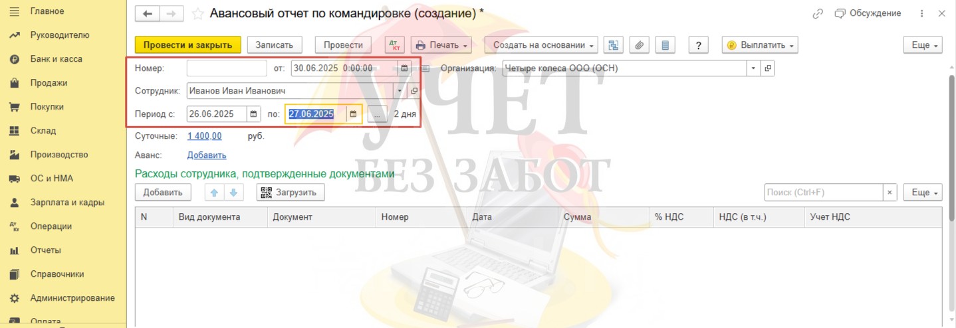This screenshot has width=956, height=328.
Task: Click the % НДС column header
Action: 681,217
